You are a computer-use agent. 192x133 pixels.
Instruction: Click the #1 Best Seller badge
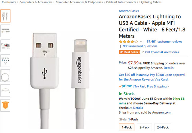[129, 52]
